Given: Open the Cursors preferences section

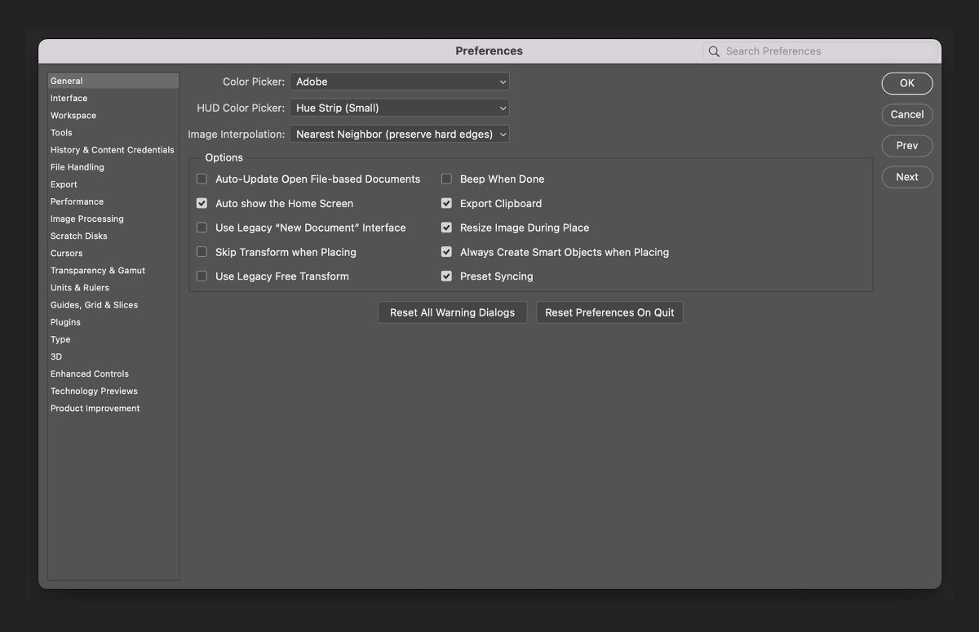Looking at the screenshot, I should [66, 253].
